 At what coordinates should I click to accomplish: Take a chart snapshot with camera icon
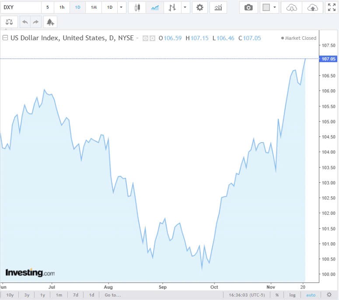[248, 7]
